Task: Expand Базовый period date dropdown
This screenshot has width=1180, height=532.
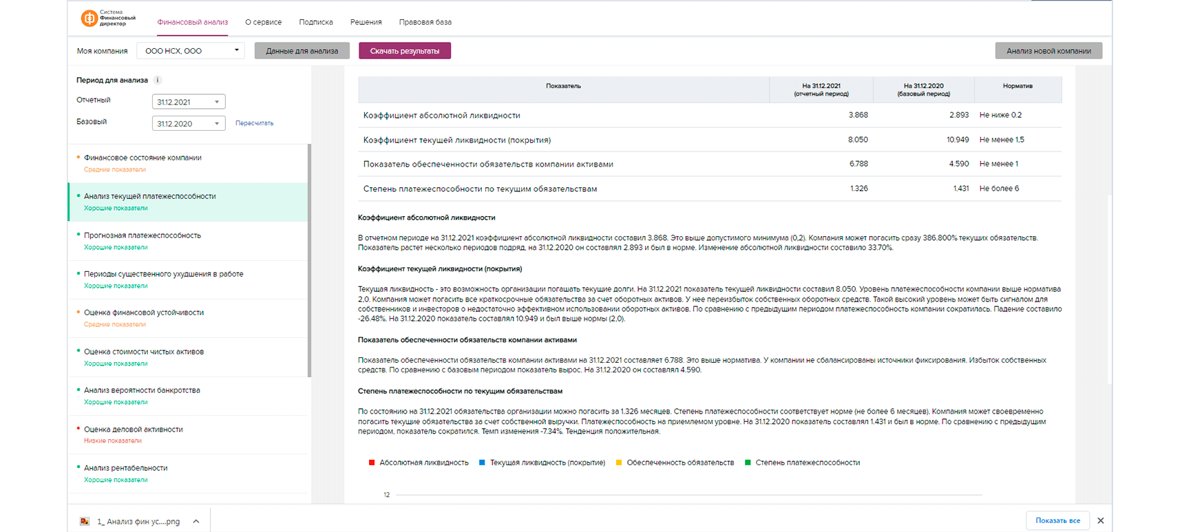Action: 189,124
